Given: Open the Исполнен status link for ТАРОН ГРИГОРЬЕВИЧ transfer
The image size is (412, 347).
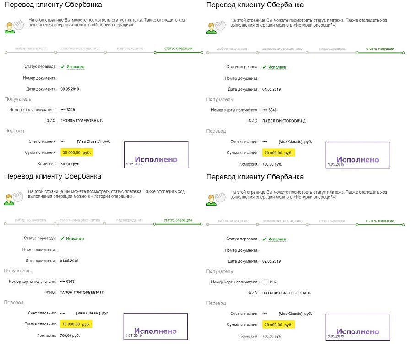Looking at the screenshot, I should click(x=75, y=239).
